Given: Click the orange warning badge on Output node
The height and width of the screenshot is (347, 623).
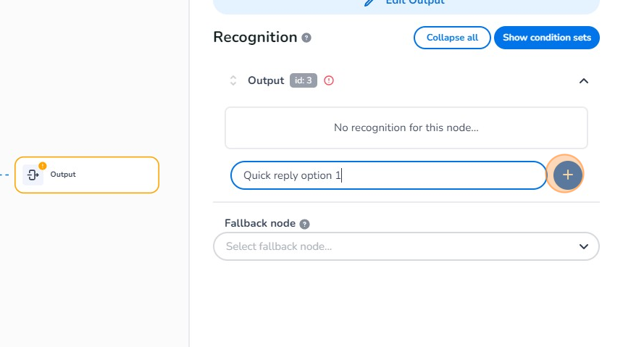Looking at the screenshot, I should (x=42, y=166).
